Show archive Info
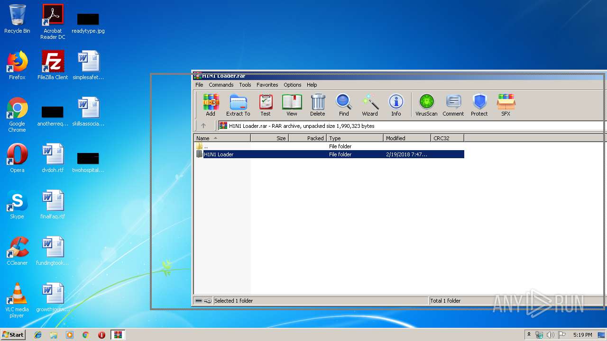 (396, 105)
